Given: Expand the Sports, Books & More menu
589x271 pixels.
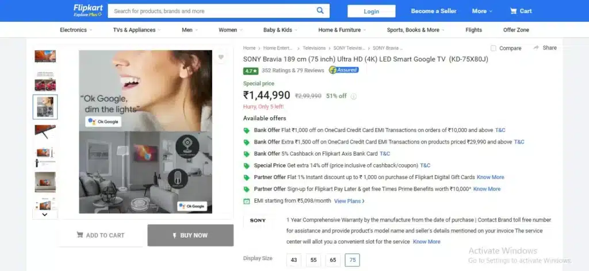Looking at the screenshot, I should click(416, 30).
